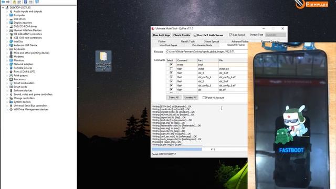336x189 pixels.
Task: Click the Forward arrow in Device Manager toolbar
Action: point(8,2)
